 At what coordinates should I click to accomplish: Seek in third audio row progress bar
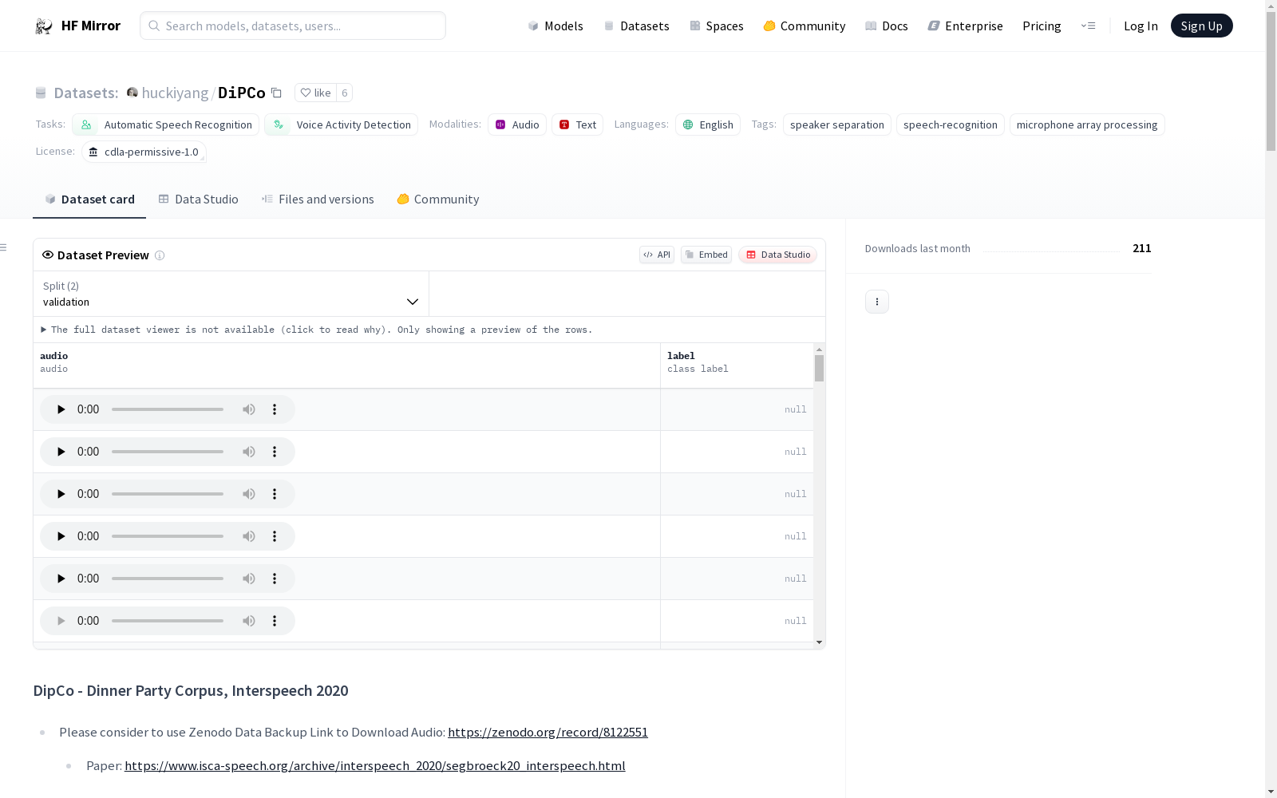tap(168, 494)
